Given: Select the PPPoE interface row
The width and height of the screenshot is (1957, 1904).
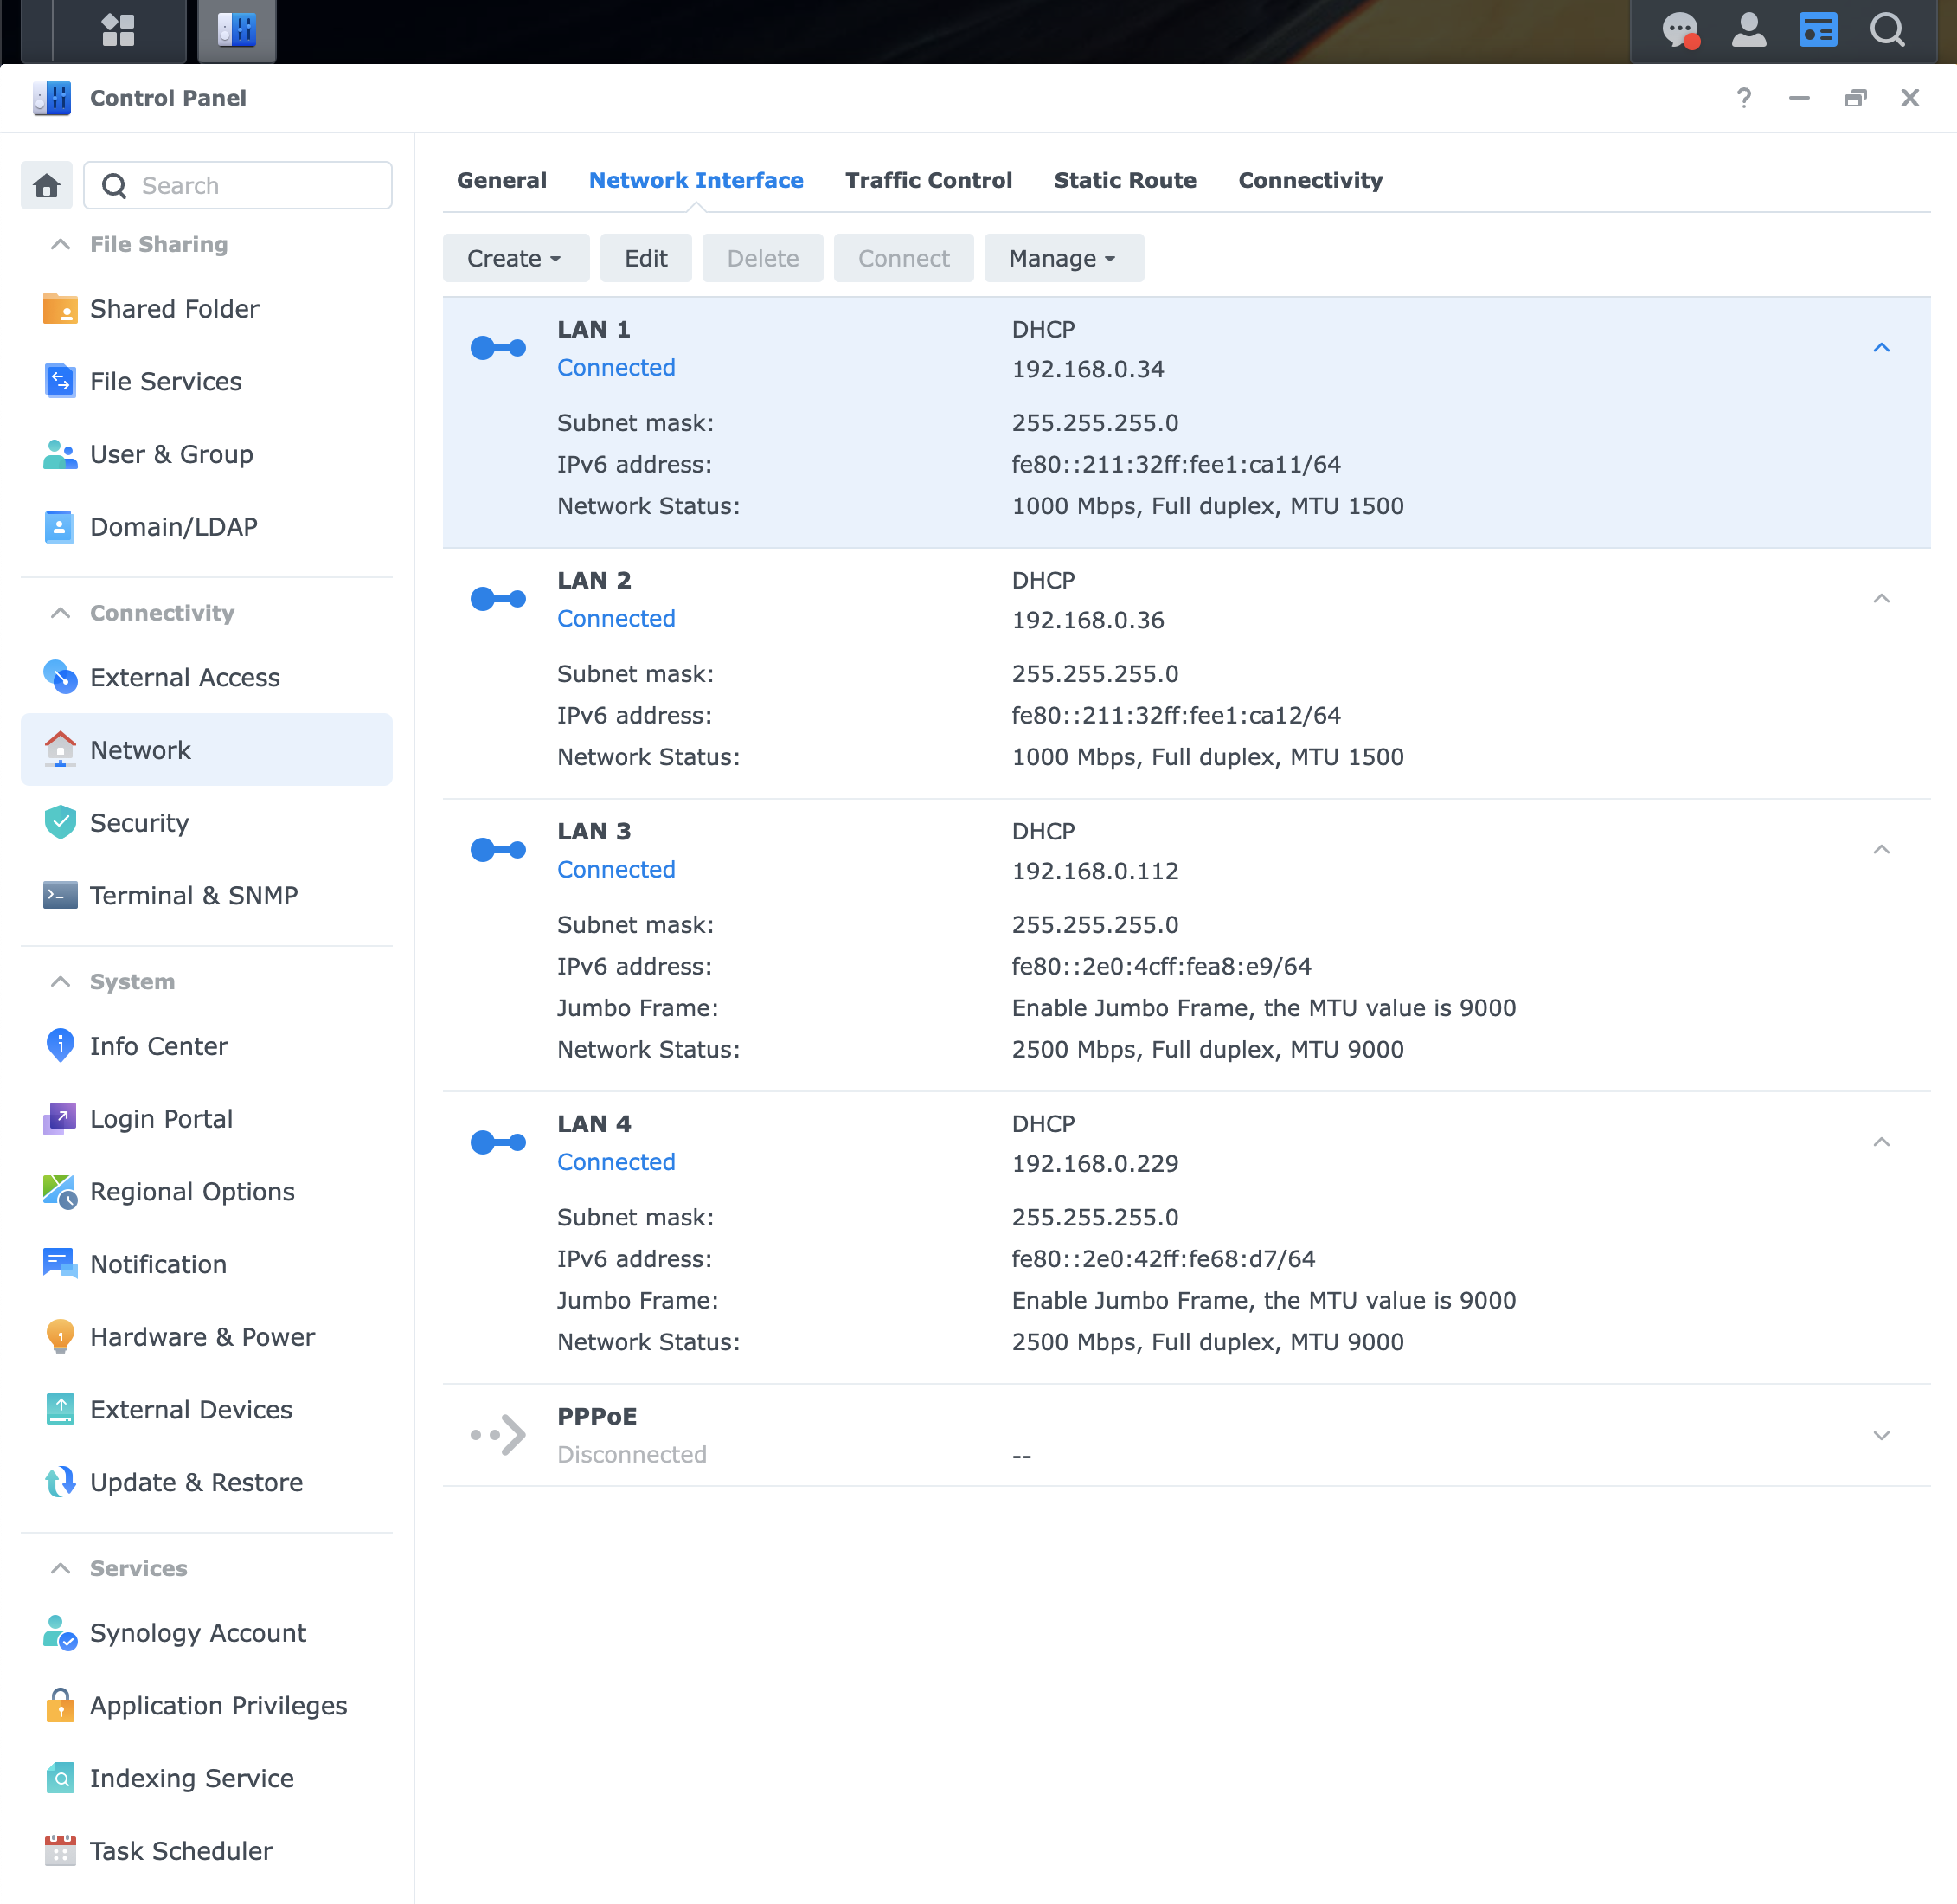Looking at the screenshot, I should 1186,1436.
